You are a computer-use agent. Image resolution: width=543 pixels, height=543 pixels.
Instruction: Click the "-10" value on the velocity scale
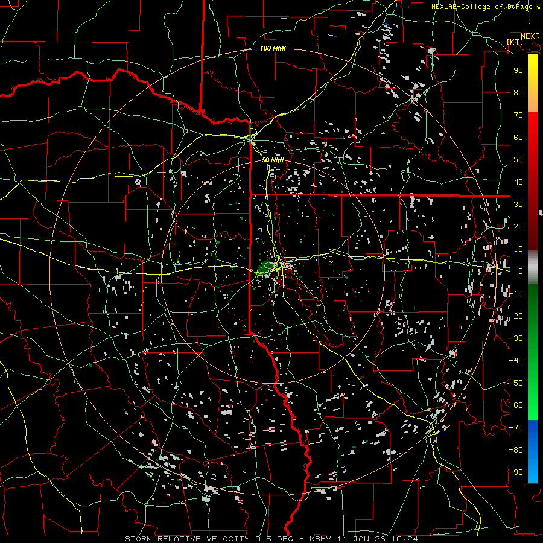click(x=516, y=294)
